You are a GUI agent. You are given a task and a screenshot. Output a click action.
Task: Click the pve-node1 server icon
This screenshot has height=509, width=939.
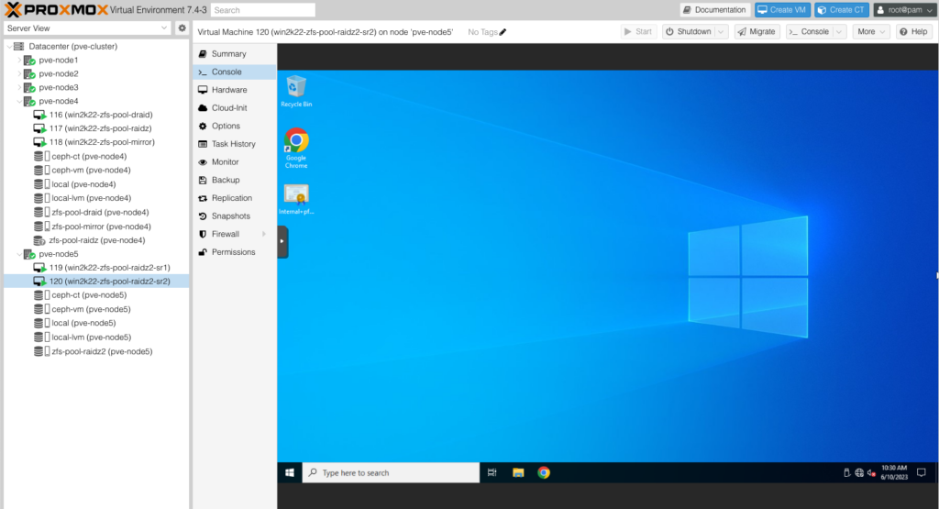tap(29, 60)
